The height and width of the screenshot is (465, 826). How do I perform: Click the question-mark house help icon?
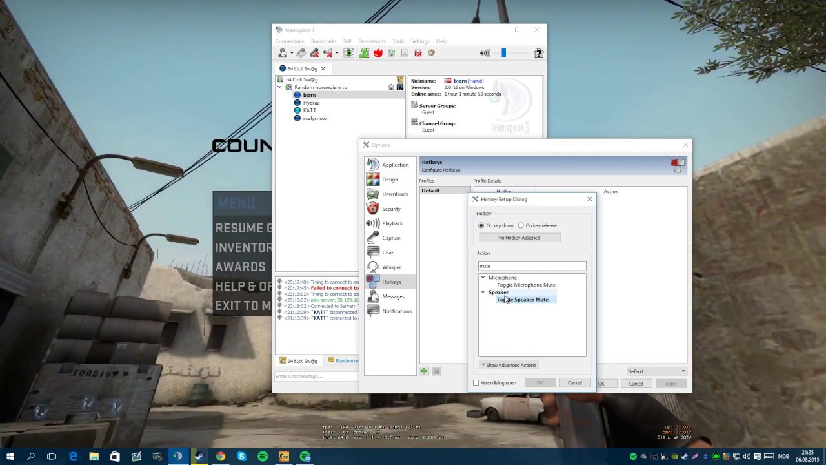539,53
